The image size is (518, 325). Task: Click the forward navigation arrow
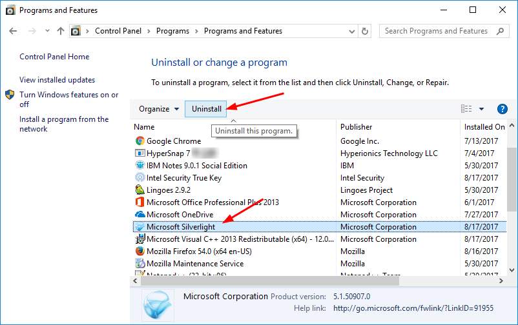(x=32, y=31)
